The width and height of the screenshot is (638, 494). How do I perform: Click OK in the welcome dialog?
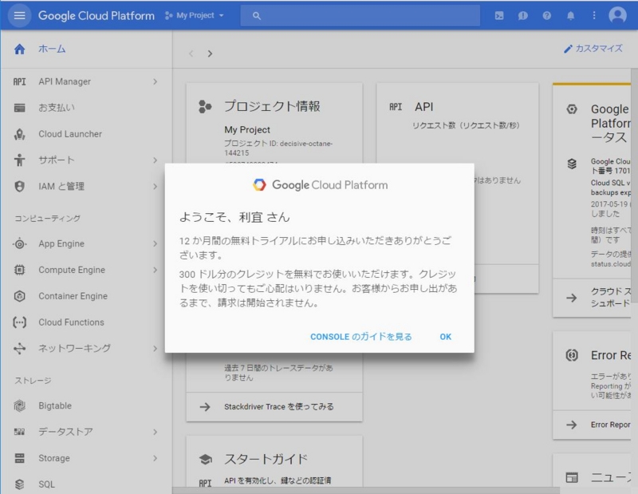click(x=446, y=337)
